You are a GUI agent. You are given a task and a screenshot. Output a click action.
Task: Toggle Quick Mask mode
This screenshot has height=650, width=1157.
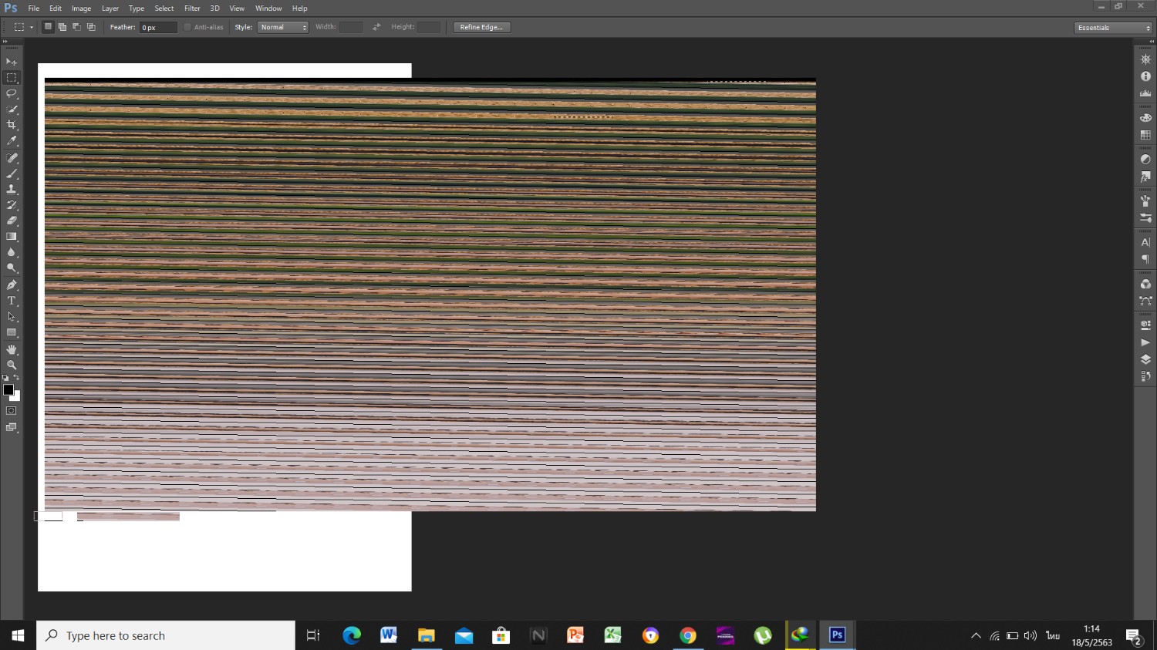point(12,411)
